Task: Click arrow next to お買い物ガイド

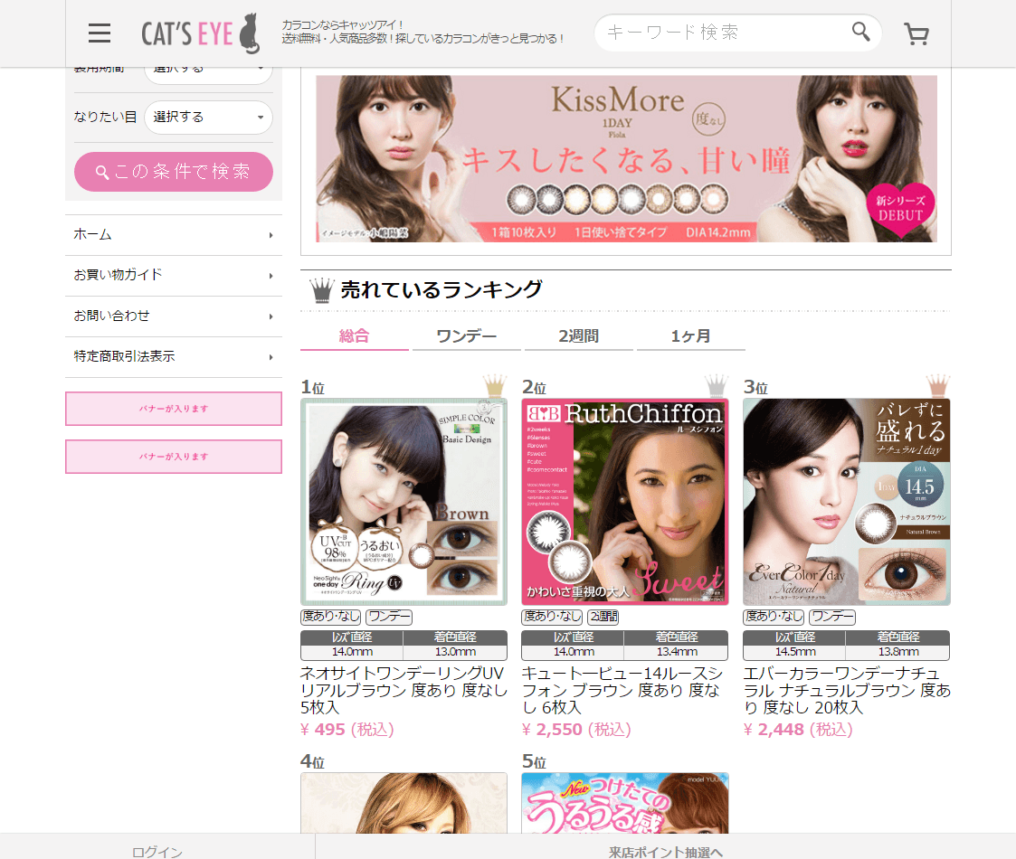Action: [271, 276]
